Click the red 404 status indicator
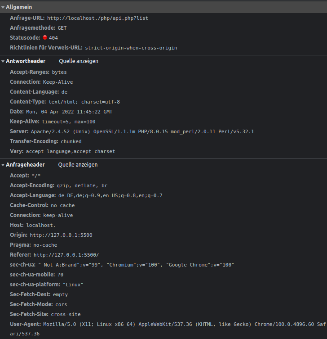This screenshot has width=327, height=339. tap(45, 37)
